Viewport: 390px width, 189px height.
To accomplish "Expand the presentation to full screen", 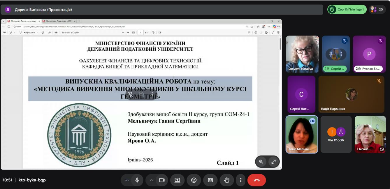I will pos(273,162).
